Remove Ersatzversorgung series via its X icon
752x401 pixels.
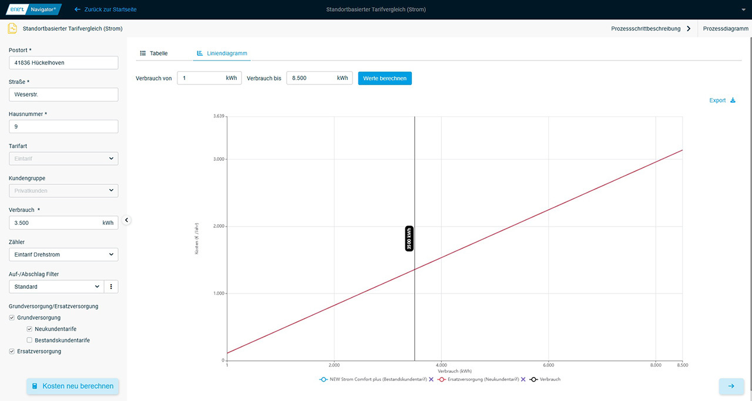pyautogui.click(x=523, y=379)
